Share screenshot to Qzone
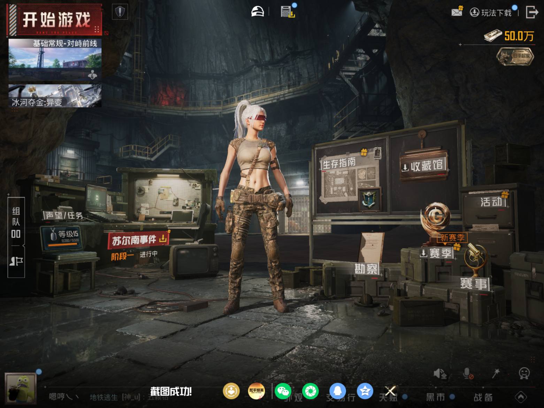 pos(365,391)
